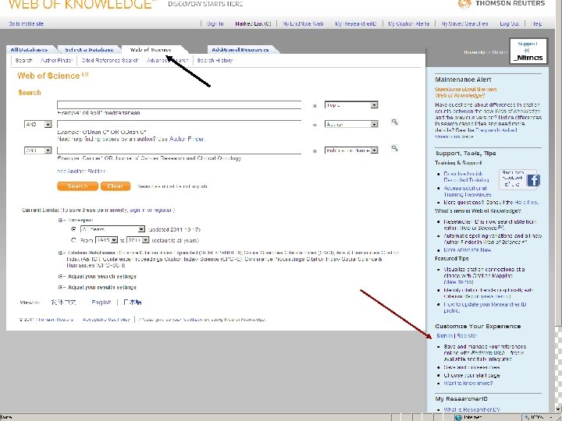Open the Publication Name field dropdown
This screenshot has width=562, height=421.
click(351, 150)
